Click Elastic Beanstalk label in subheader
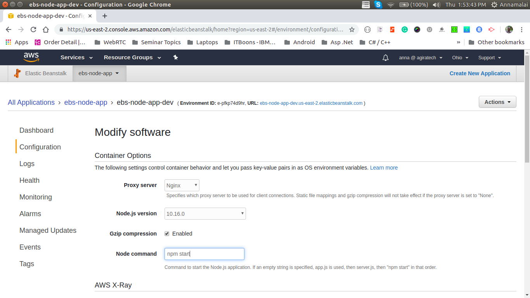 pos(46,73)
